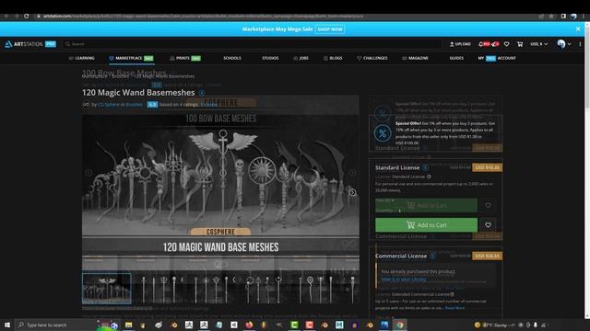Click the Shop Now banner button
Screen dimensions: 590x331
pos(330,29)
